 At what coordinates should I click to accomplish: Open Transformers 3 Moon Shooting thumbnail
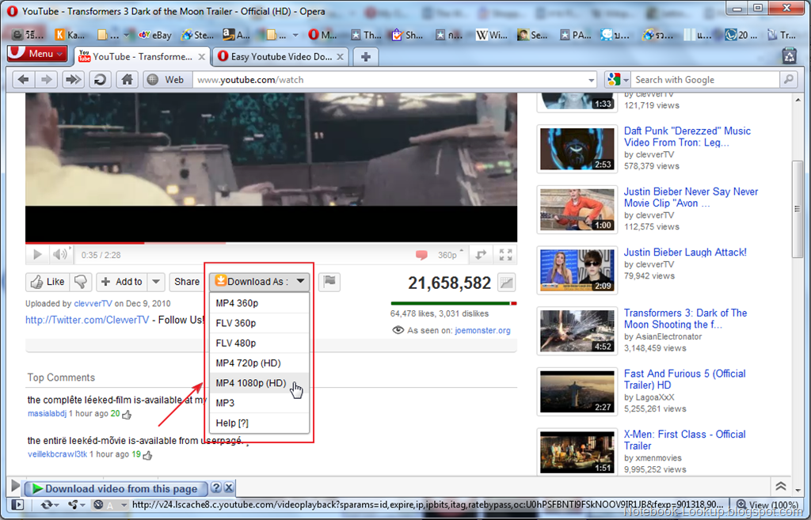click(577, 331)
